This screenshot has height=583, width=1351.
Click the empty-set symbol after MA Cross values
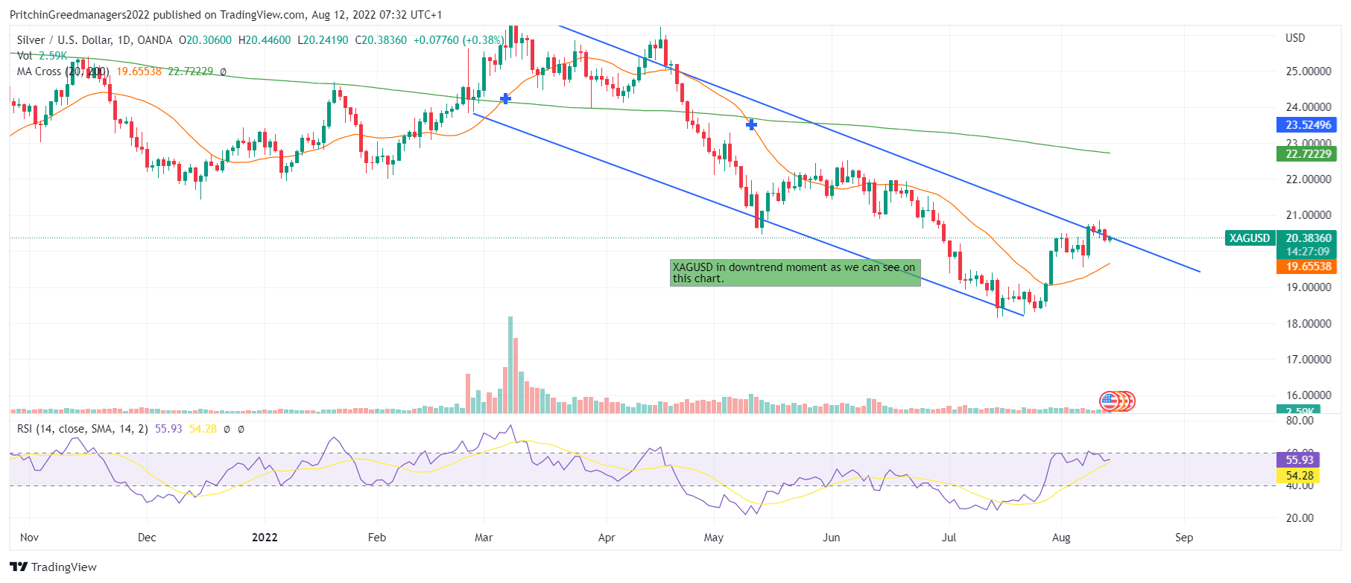[x=224, y=72]
